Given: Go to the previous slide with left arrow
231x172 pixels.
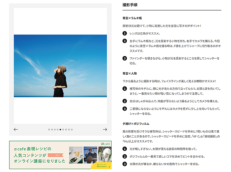Looking at the screenshot, I should [x=16, y=129].
